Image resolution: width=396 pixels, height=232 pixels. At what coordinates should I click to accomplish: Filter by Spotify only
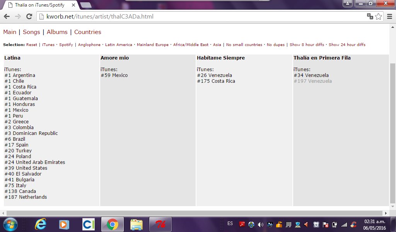(x=66, y=45)
